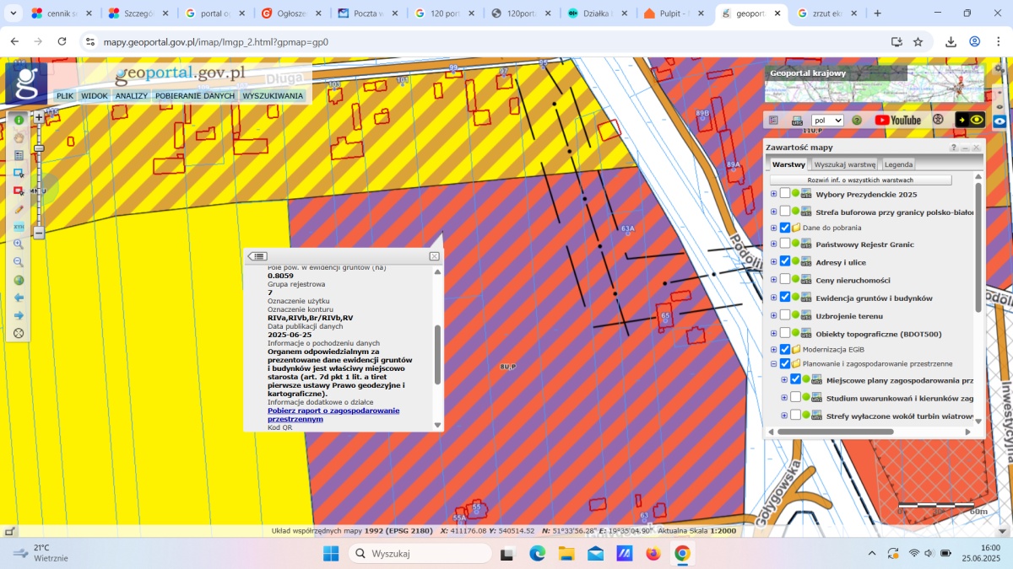Collapse Planowanie i zagospodarowanie przestrzenne group
Image resolution: width=1013 pixels, height=569 pixels.
pyautogui.click(x=773, y=364)
